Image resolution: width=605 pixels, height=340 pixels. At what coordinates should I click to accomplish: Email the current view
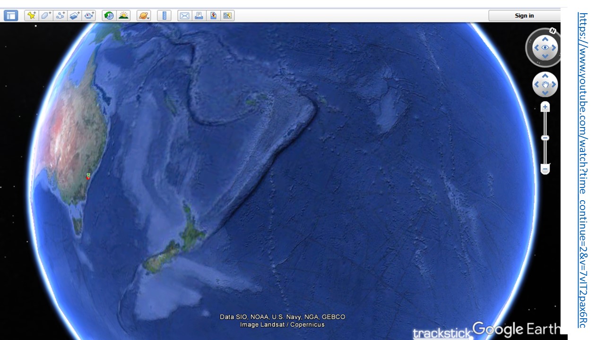coord(184,16)
